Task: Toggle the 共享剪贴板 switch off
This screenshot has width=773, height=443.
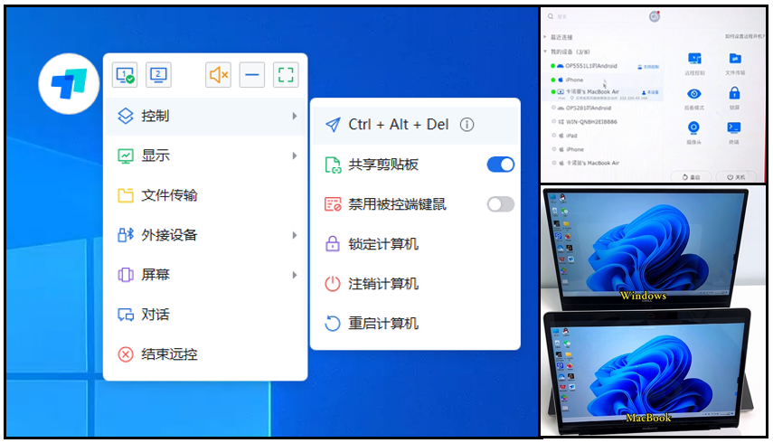Action: click(x=500, y=165)
